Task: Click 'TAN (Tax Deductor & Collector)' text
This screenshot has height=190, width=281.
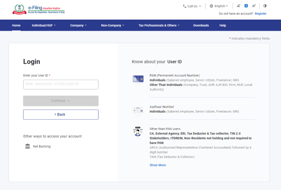Action: [x=172, y=157]
